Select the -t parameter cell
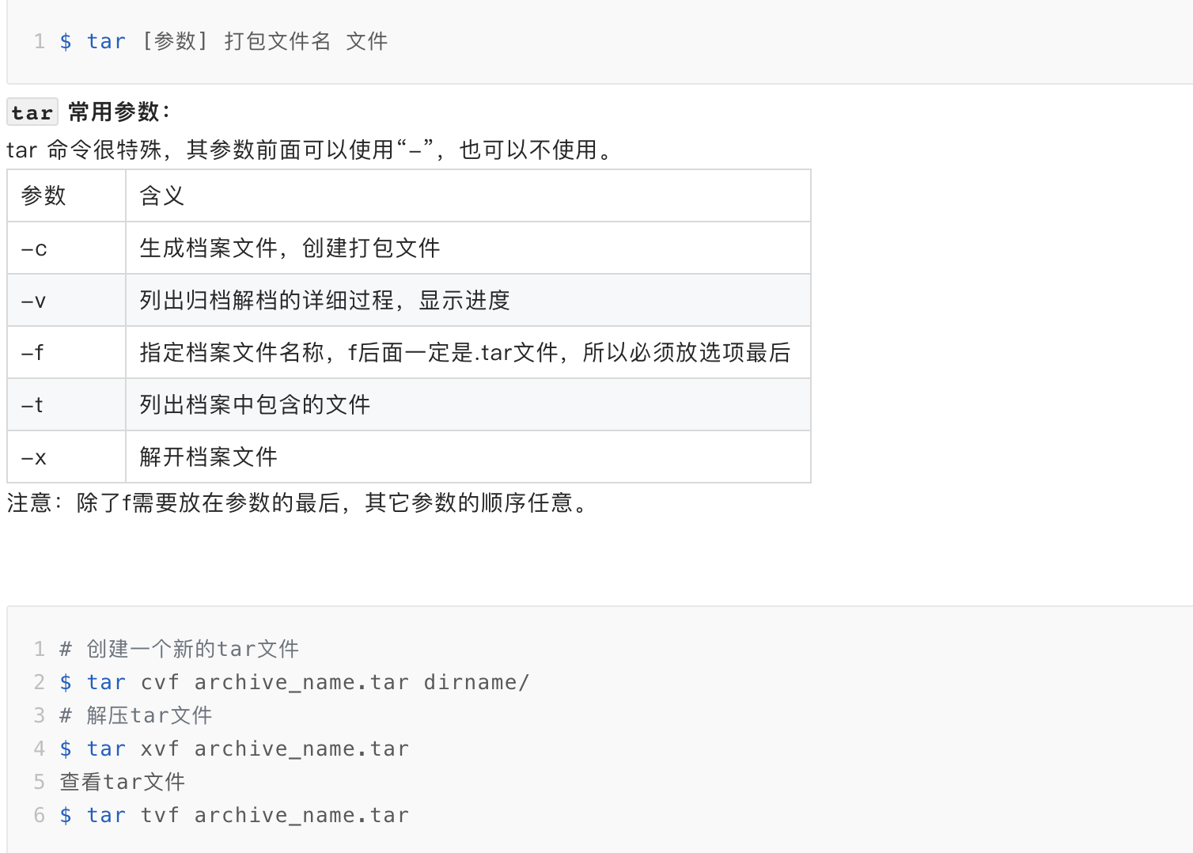 (66, 404)
